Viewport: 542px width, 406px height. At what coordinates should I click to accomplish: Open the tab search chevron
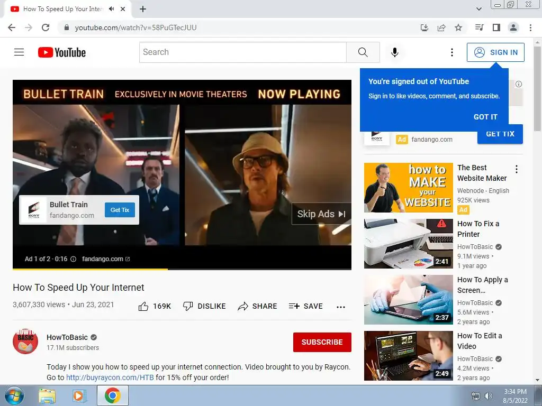(x=478, y=9)
